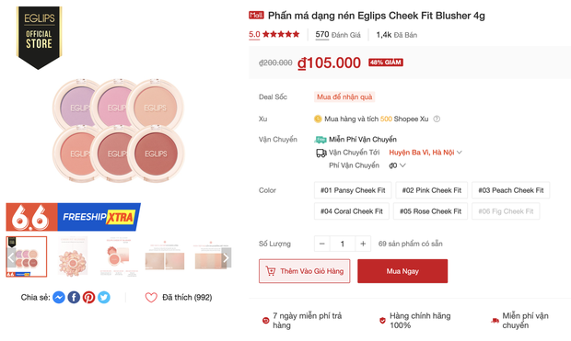Share product on Facebook icon
The width and height of the screenshot is (571, 341).
point(74,298)
